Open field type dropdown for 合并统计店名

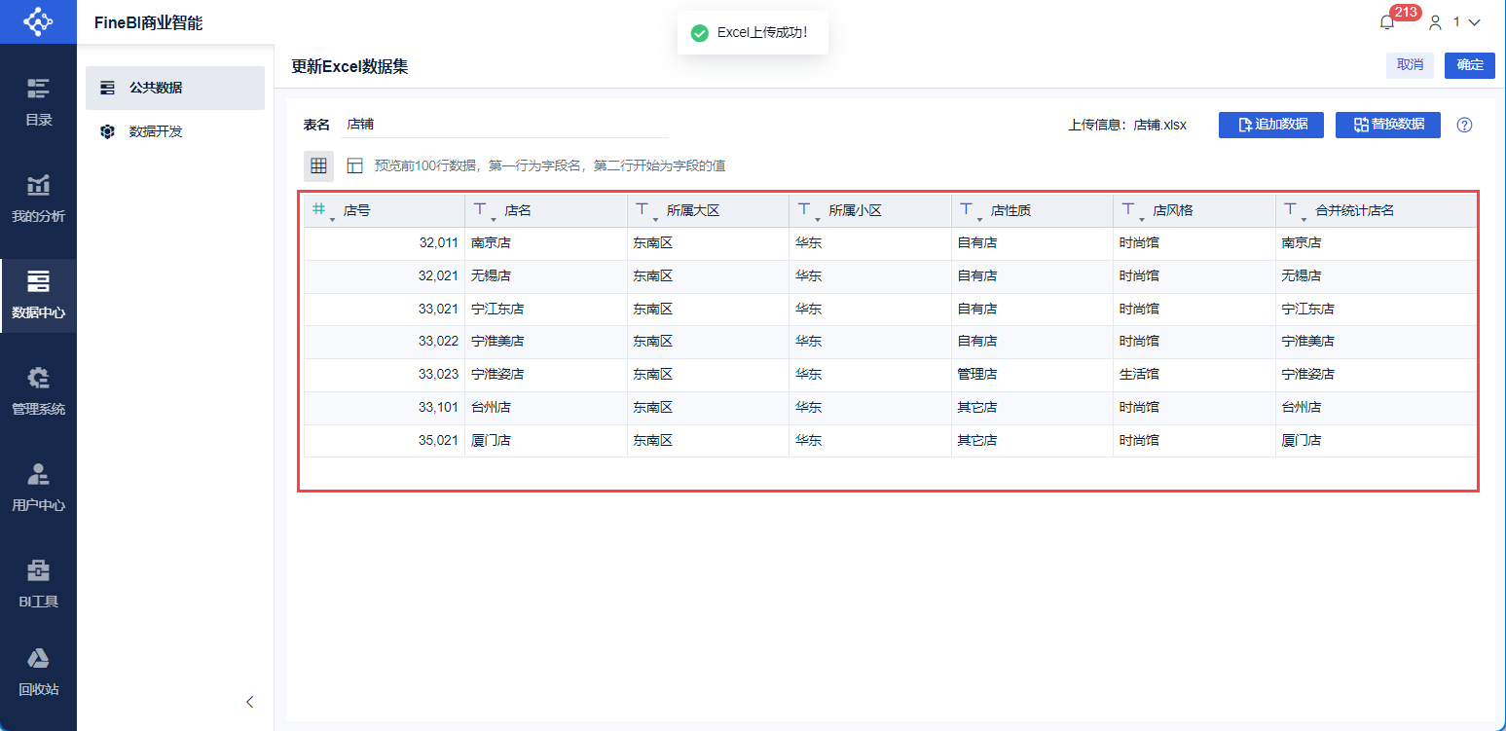1304,220
